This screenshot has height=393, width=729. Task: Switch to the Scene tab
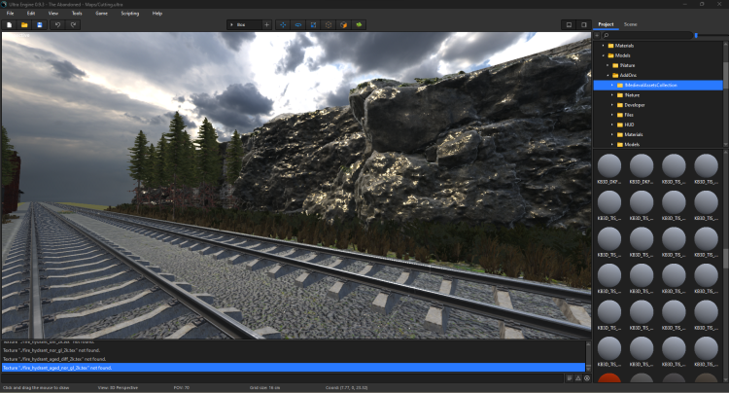[630, 23]
